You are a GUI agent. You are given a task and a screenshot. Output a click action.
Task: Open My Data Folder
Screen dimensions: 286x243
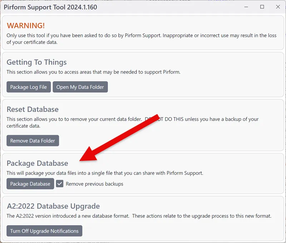coord(80,87)
